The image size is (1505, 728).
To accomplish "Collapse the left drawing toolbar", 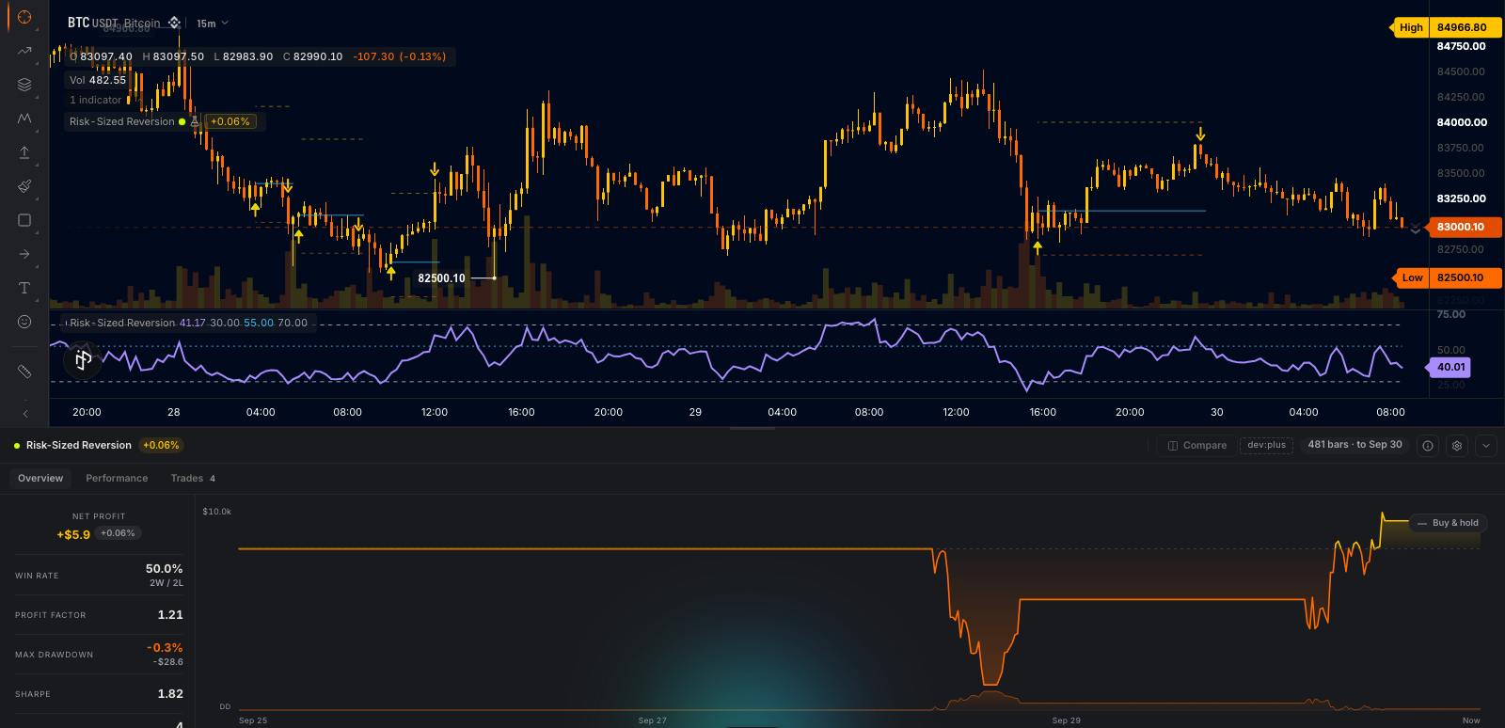I will [25, 413].
